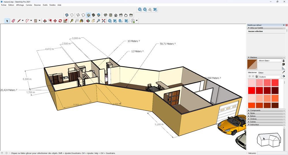
Task: Collapse the Matières panel
Action: tap(249, 58)
